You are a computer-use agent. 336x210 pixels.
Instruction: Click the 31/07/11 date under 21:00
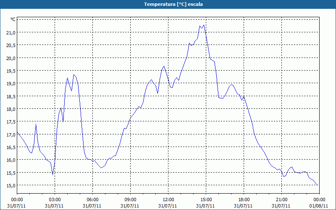coord(281,206)
